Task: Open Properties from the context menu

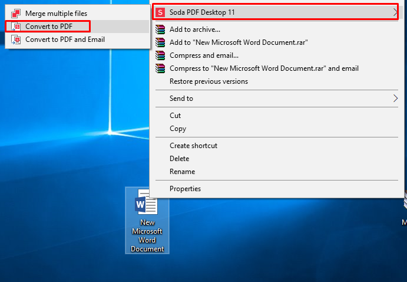Action: [x=277, y=189]
